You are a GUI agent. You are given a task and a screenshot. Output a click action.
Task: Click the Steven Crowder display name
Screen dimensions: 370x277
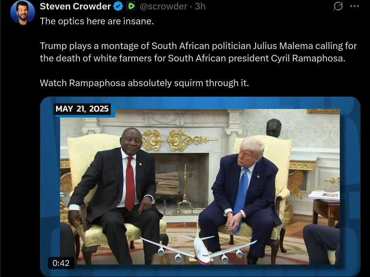coord(75,6)
